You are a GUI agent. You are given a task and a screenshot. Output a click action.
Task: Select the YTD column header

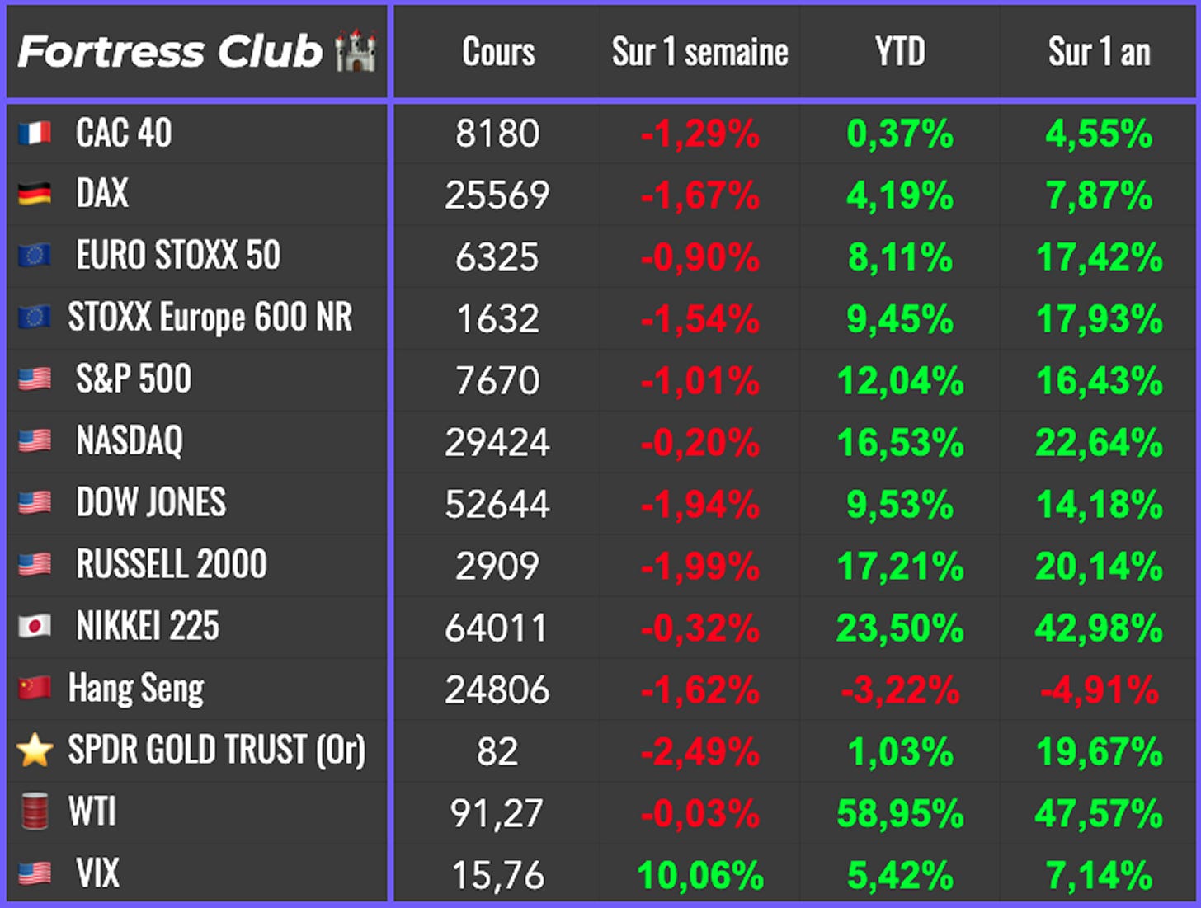point(900,52)
